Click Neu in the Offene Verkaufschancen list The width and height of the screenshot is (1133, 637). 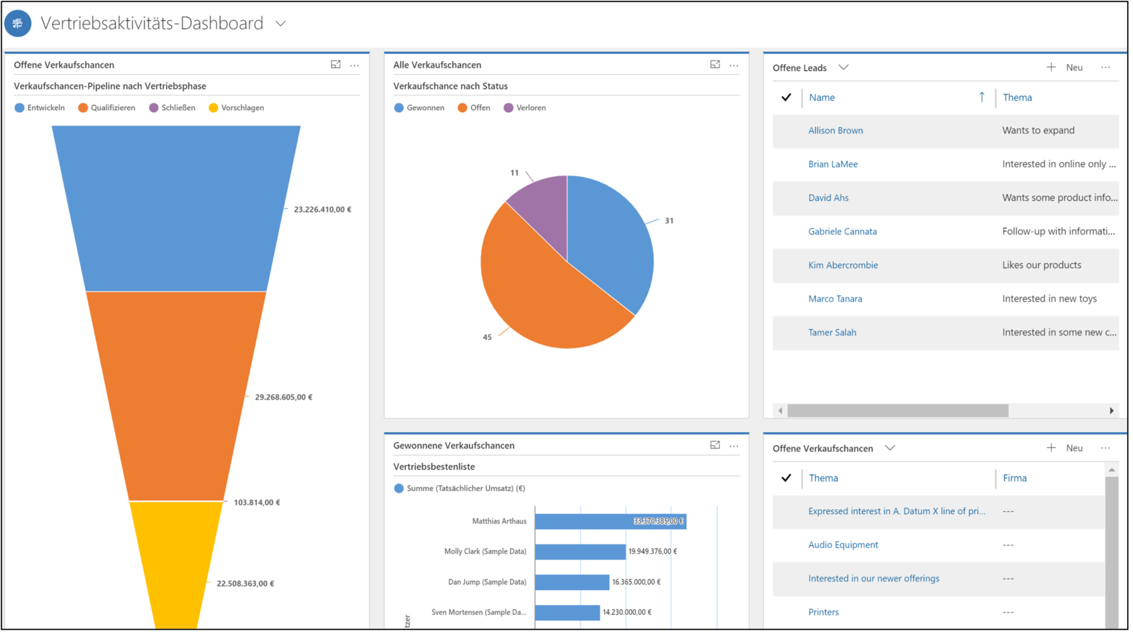click(1074, 448)
